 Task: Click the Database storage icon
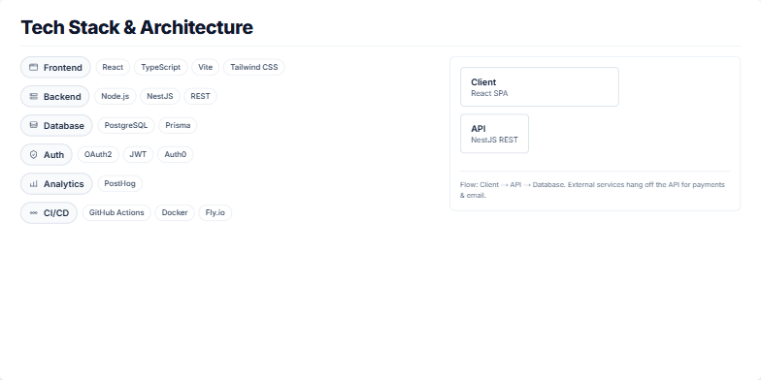(x=33, y=125)
